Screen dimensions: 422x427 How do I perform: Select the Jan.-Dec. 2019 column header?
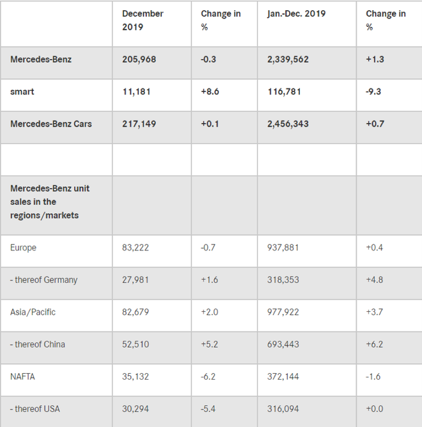point(297,13)
